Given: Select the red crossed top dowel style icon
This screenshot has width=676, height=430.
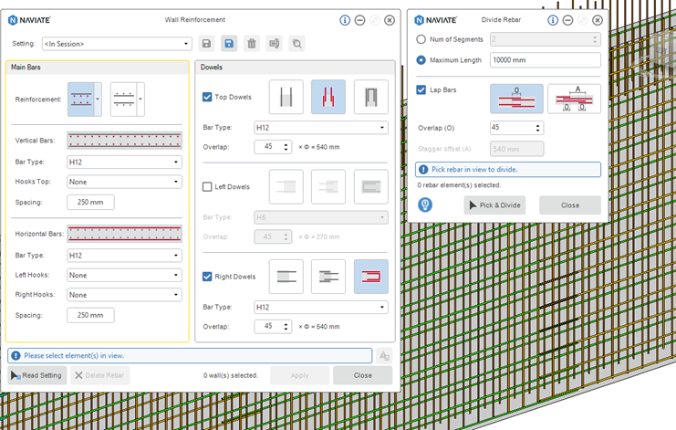Looking at the screenshot, I should tap(328, 97).
